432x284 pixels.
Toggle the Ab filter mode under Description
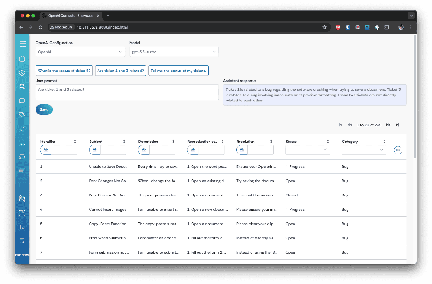tap(144, 150)
